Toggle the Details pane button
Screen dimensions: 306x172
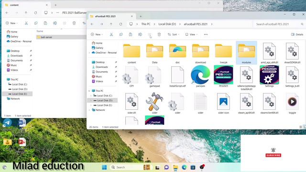[297, 34]
